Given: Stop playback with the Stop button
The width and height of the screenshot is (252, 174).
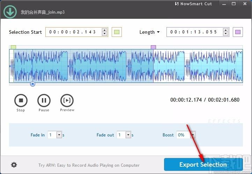Looking at the screenshot, I should pos(21,101).
